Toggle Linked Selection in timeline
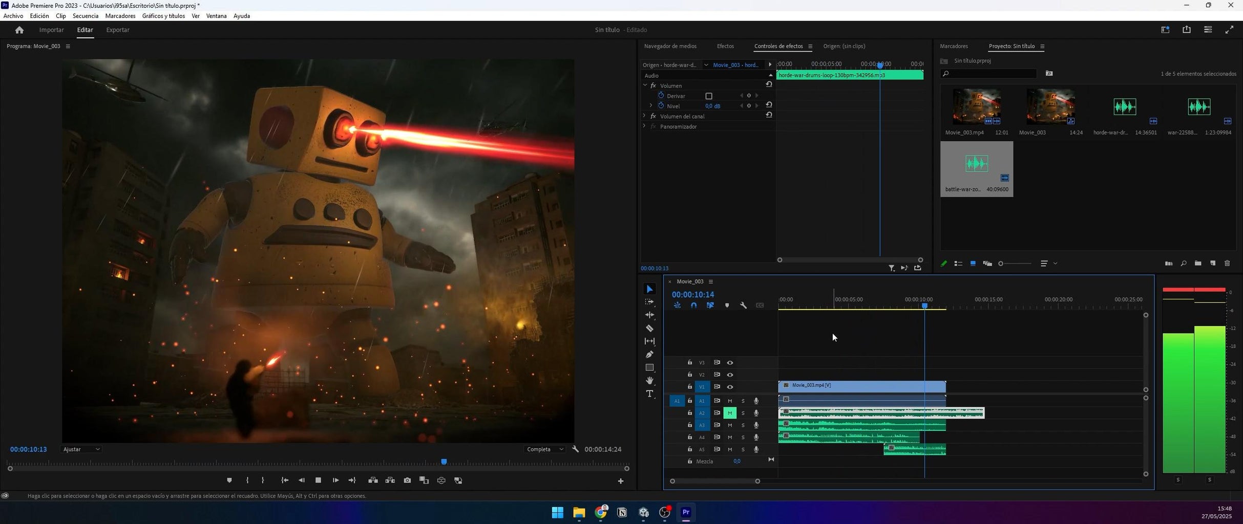The image size is (1243, 524). click(x=710, y=305)
